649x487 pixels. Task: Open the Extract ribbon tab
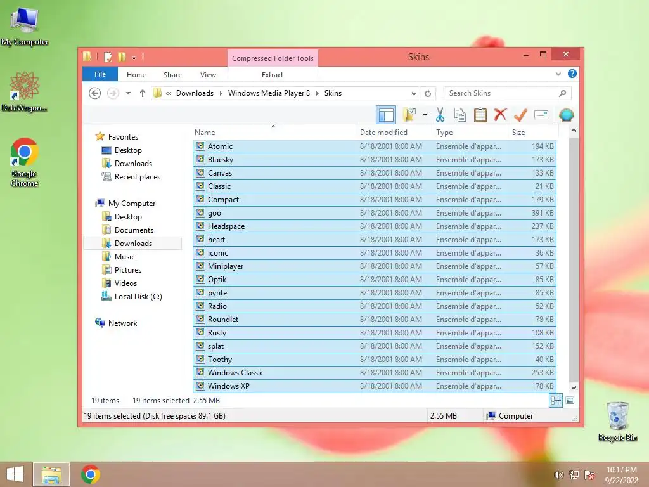(x=273, y=75)
